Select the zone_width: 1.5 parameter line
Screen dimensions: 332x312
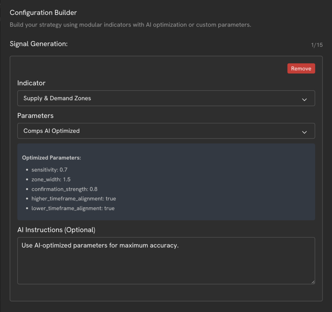[51, 179]
